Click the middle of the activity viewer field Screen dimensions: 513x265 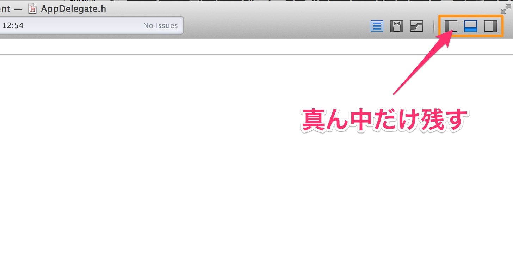point(92,25)
